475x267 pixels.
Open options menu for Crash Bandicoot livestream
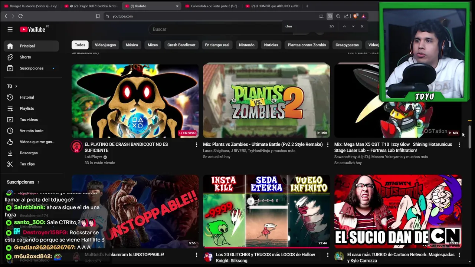[196, 145]
